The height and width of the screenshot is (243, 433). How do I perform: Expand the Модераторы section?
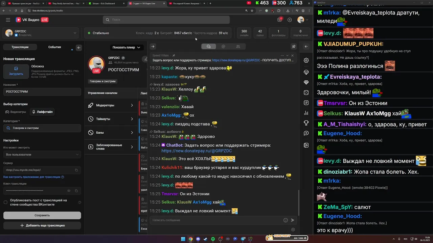click(111, 105)
